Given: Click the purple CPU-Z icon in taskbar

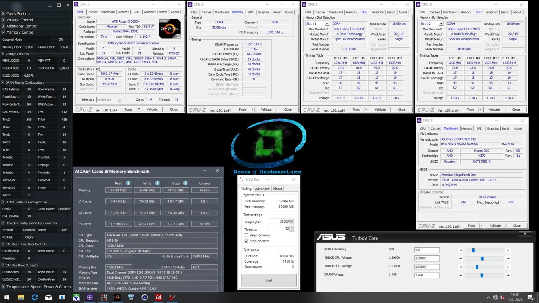Looking at the screenshot, I should click(90, 297).
